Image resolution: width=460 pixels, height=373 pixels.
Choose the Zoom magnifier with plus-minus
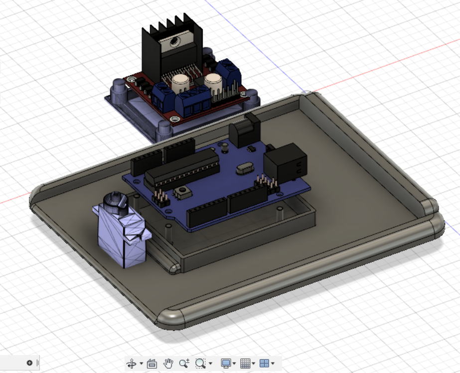click(x=184, y=364)
